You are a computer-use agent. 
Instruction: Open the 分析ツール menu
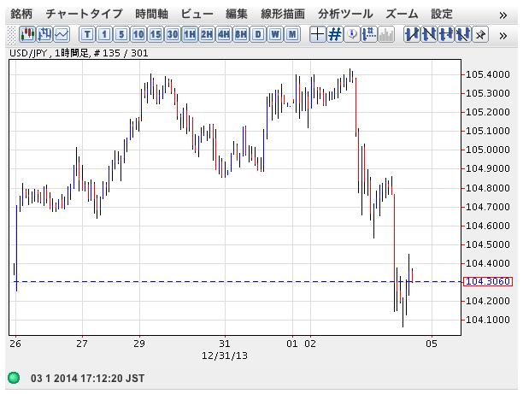click(345, 14)
